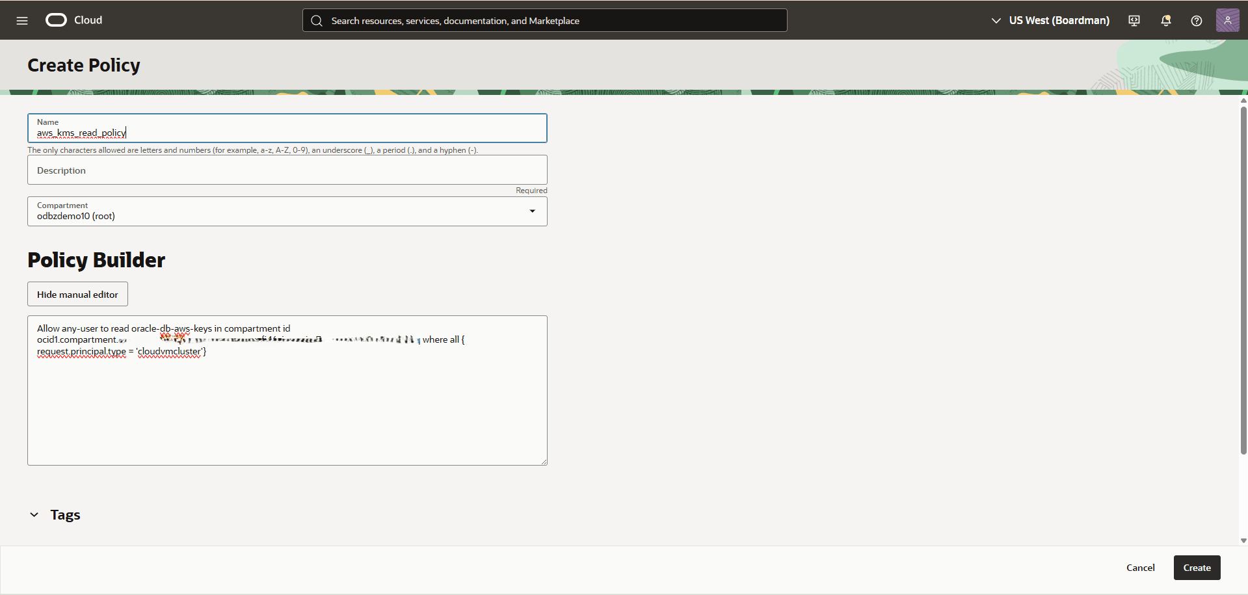This screenshot has height=595, width=1248.
Task: Focus the policy statement text area
Action: coord(287,390)
